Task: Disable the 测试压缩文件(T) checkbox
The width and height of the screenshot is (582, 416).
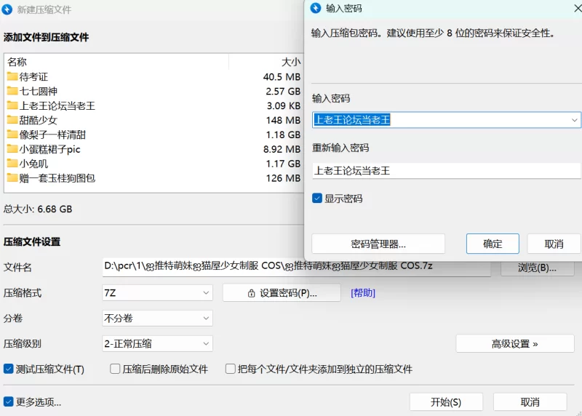Action: (x=9, y=369)
